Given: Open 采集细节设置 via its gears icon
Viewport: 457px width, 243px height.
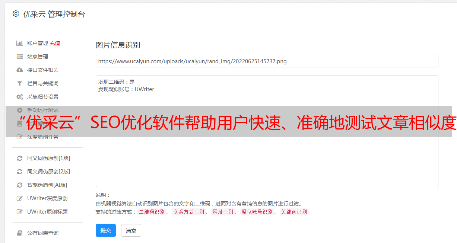Looking at the screenshot, I should (20, 97).
